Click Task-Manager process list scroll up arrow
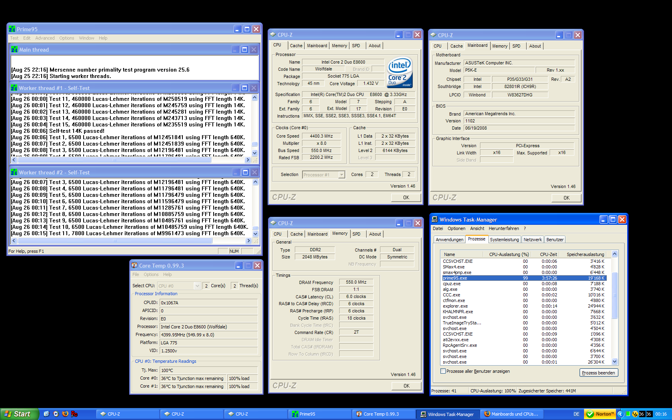Viewport: 672px width, 420px height. 615,254
